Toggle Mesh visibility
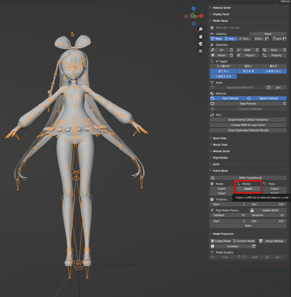This screenshot has height=297, width=291. pyautogui.click(x=217, y=39)
